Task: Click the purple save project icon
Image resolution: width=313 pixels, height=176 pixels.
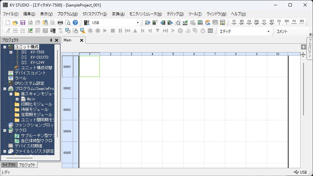Action: pos(23,23)
